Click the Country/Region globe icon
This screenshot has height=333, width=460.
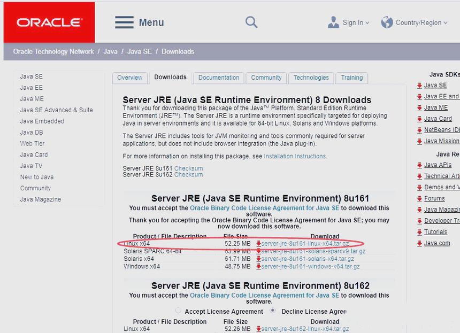[387, 22]
